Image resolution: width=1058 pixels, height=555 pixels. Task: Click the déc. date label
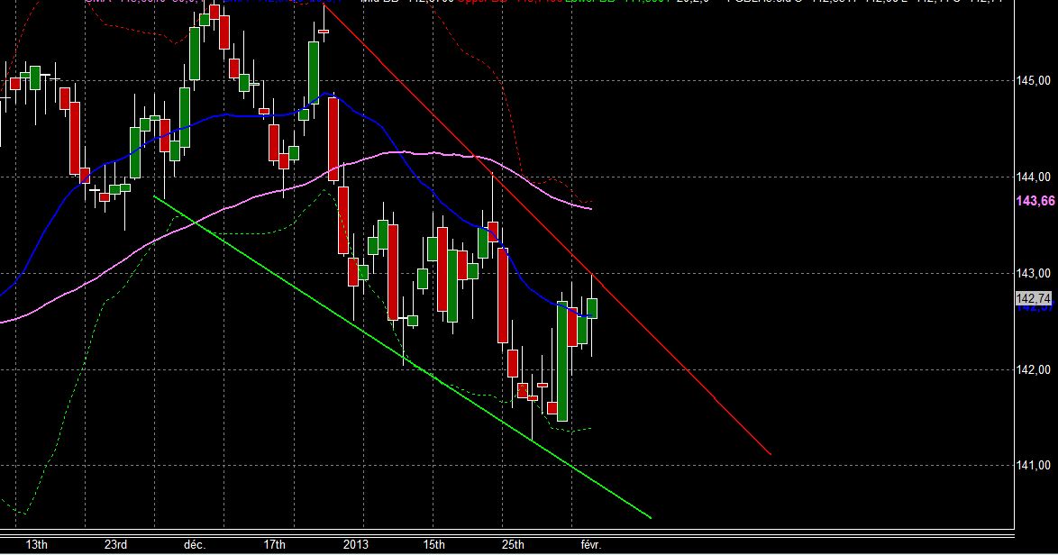coord(195,544)
